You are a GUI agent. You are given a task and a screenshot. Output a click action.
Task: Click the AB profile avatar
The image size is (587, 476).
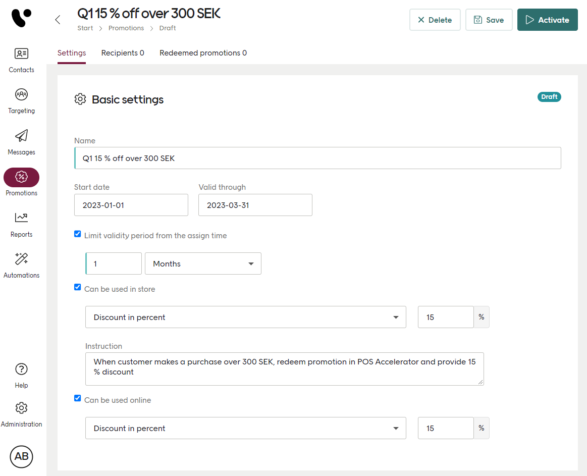[21, 456]
